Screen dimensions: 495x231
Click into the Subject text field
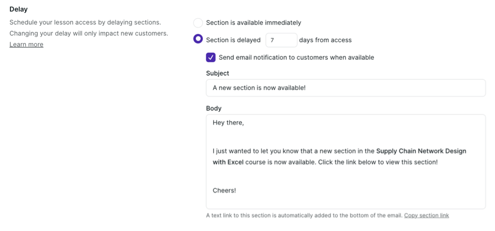[345, 88]
